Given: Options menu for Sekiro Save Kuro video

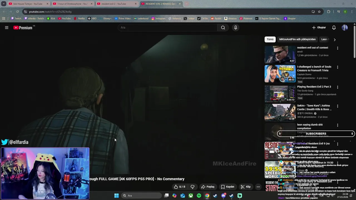Looking at the screenshot, I should (x=338, y=106).
